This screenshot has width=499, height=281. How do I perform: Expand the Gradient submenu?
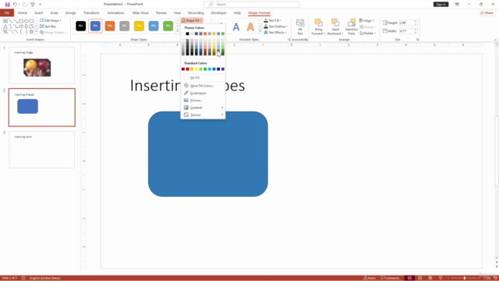point(203,108)
